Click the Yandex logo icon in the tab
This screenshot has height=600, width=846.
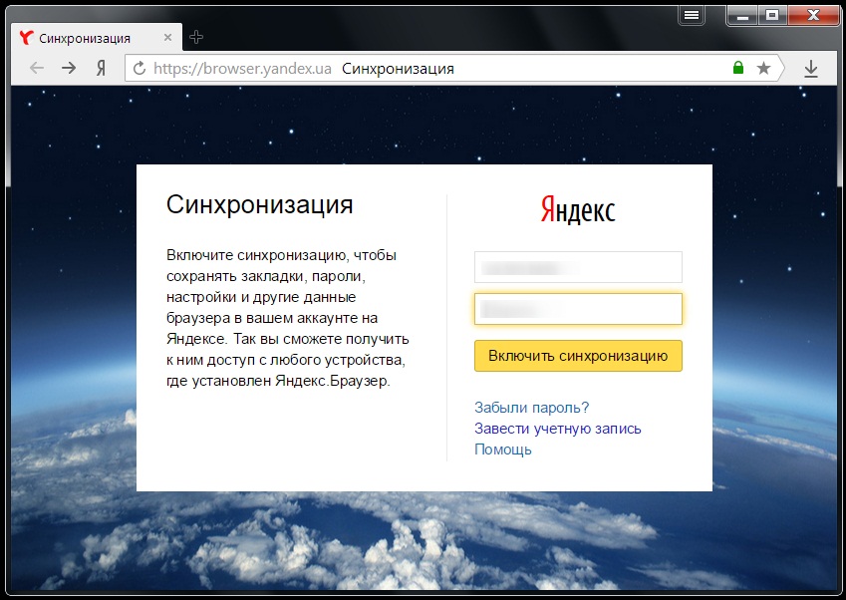coord(26,37)
